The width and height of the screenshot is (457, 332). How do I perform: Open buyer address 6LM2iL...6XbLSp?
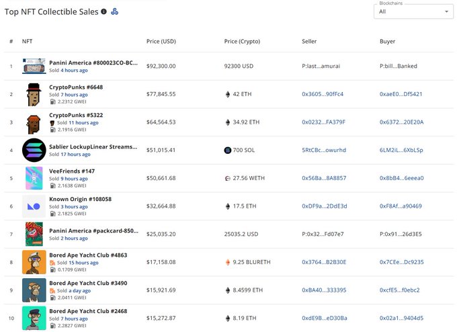[x=401, y=150]
